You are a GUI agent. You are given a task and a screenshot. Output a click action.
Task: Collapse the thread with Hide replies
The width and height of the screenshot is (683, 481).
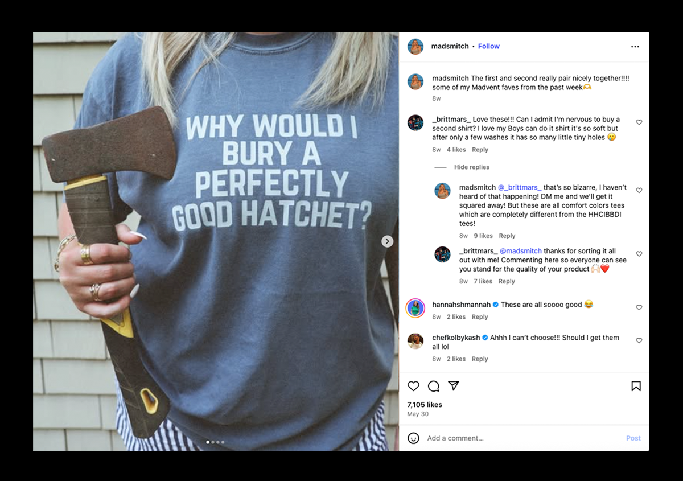click(471, 167)
